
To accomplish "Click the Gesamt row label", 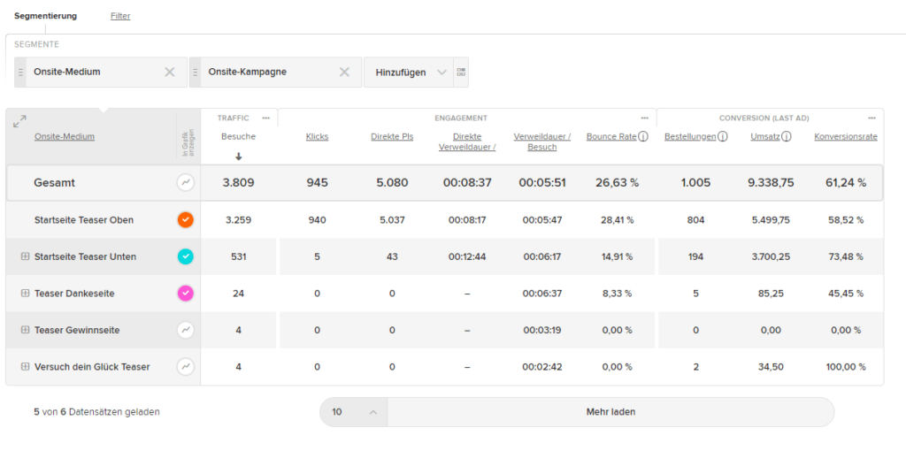I will pyautogui.click(x=54, y=183).
